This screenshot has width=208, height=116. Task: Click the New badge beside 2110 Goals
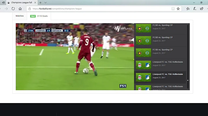33,16
